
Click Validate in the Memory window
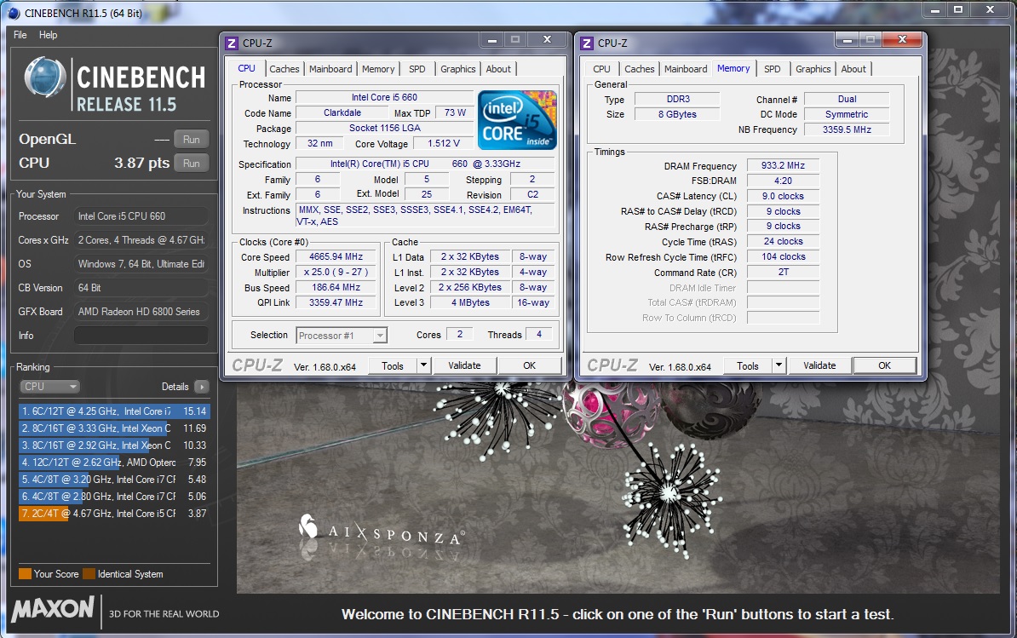pyautogui.click(x=819, y=365)
